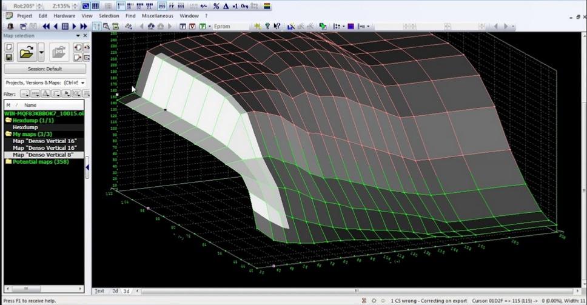Go to next map with right arrow

click(x=74, y=26)
